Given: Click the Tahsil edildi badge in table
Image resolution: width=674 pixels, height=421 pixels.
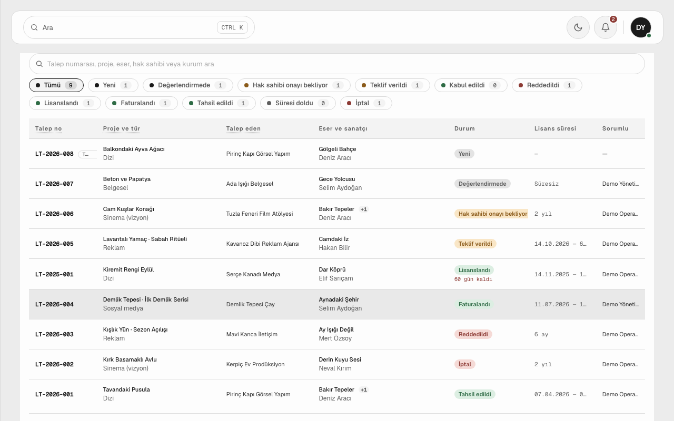Looking at the screenshot, I should coord(474,394).
